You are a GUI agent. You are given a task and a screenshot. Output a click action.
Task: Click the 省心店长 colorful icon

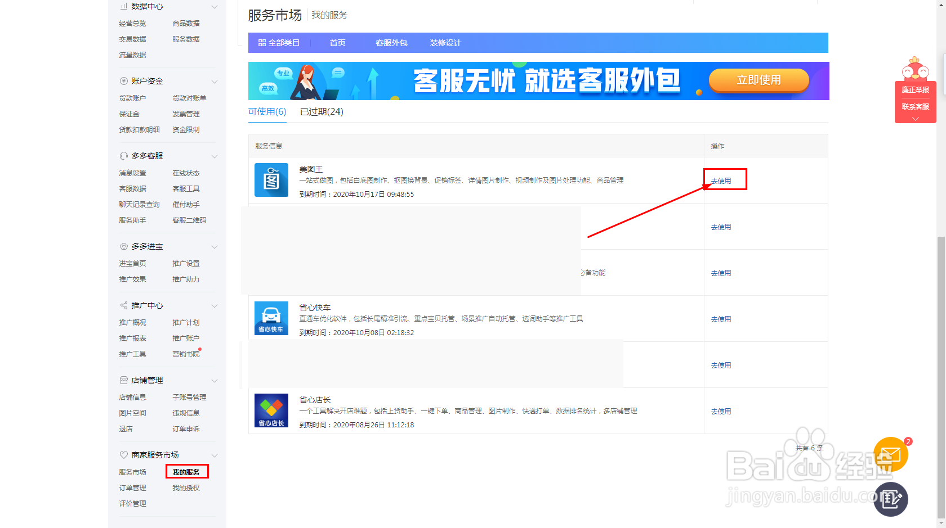[x=271, y=410]
